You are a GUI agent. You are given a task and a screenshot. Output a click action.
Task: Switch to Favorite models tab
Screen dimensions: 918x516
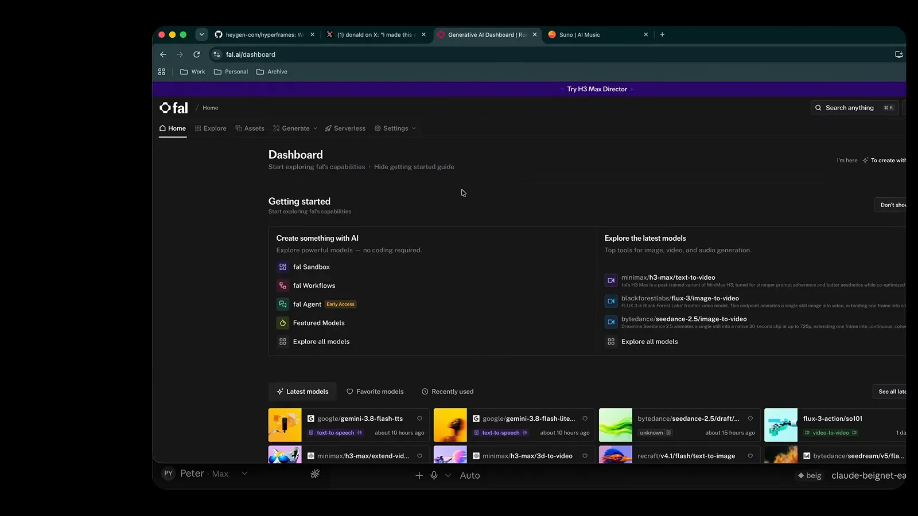point(375,392)
